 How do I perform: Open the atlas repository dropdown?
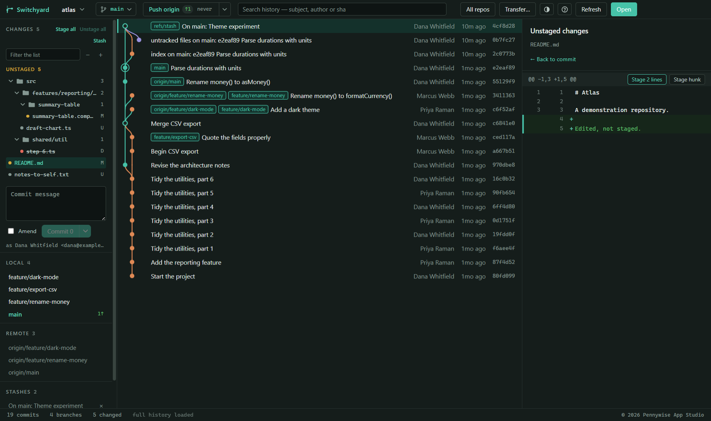(x=73, y=10)
